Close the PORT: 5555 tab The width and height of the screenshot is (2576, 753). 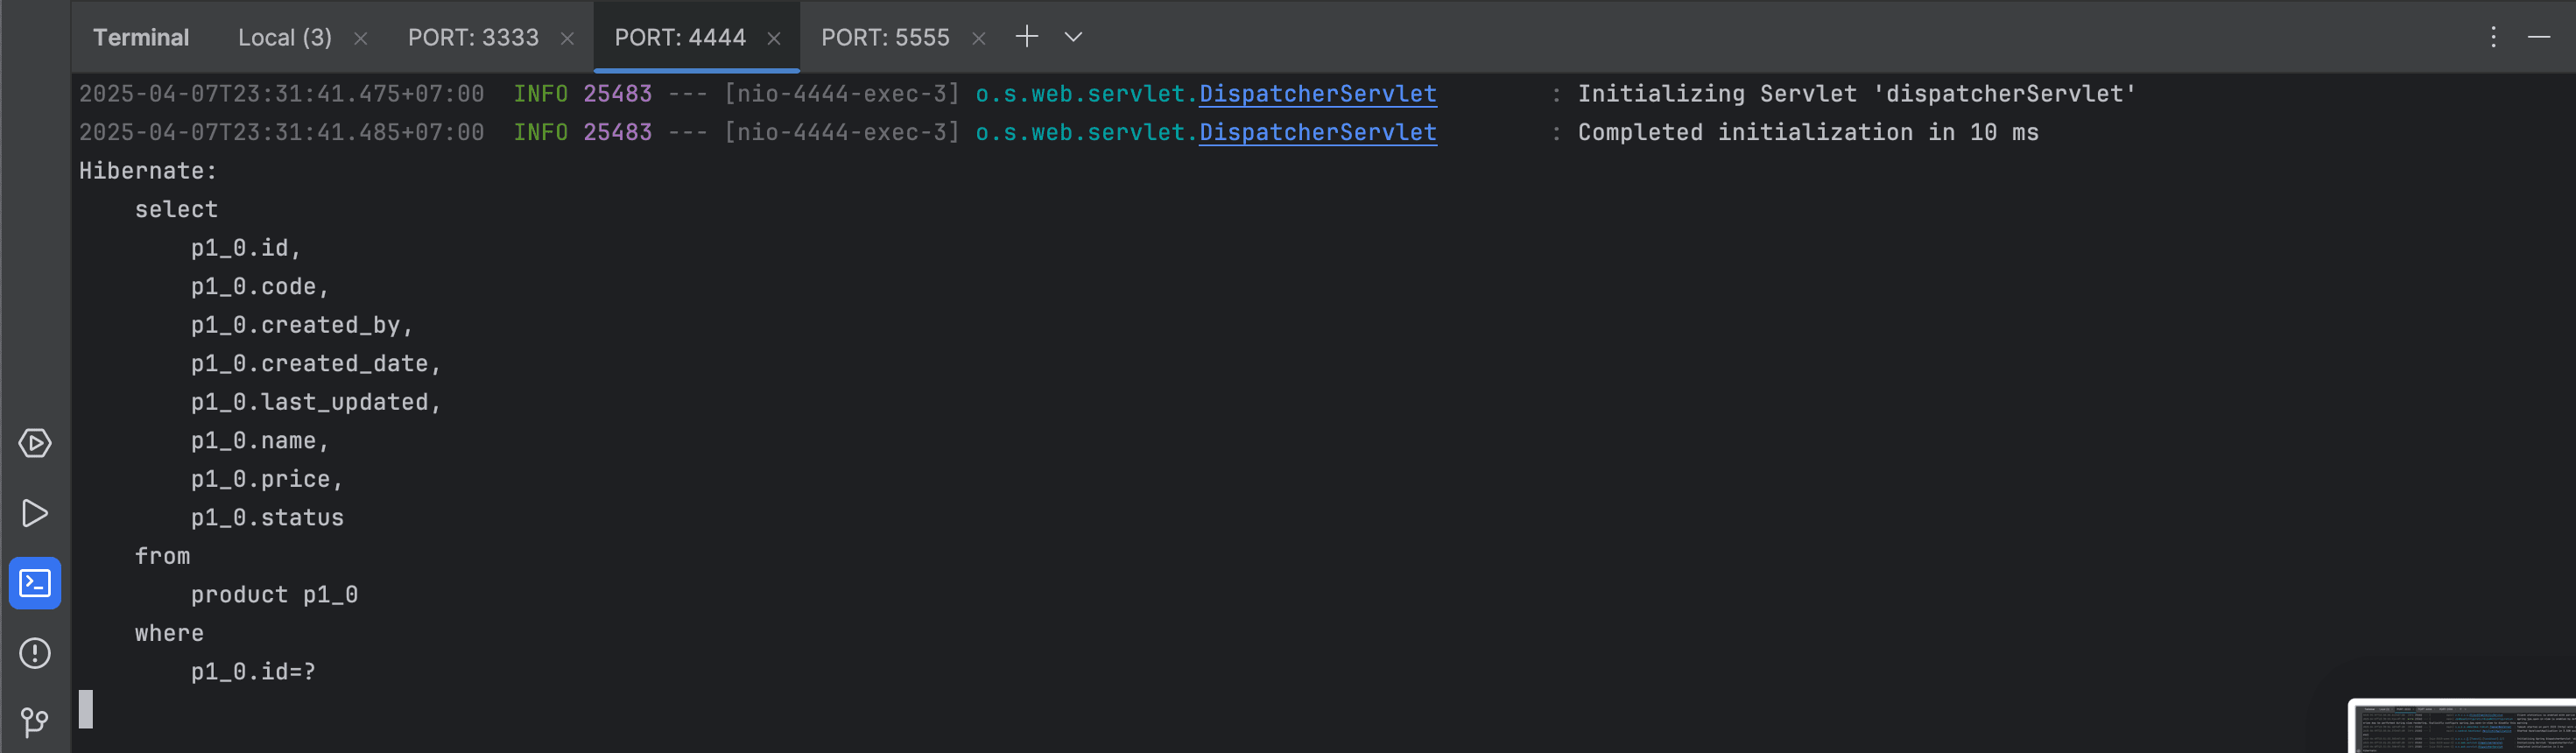pyautogui.click(x=979, y=38)
